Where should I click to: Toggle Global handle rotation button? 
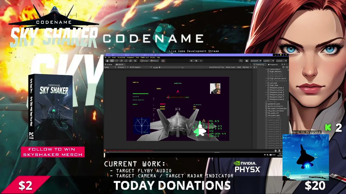tap(154, 61)
